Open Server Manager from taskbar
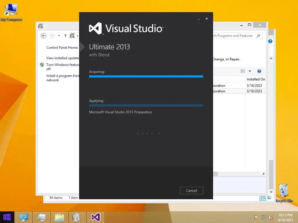Screen dimensions: 298x223 23,217
